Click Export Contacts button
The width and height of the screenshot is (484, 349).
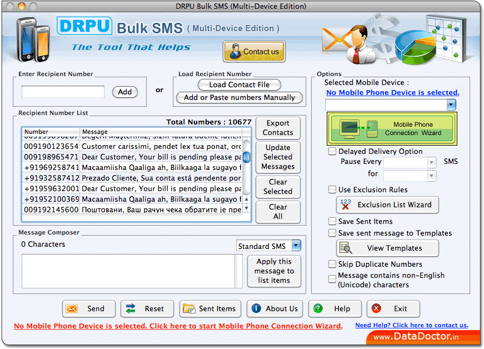tap(278, 128)
